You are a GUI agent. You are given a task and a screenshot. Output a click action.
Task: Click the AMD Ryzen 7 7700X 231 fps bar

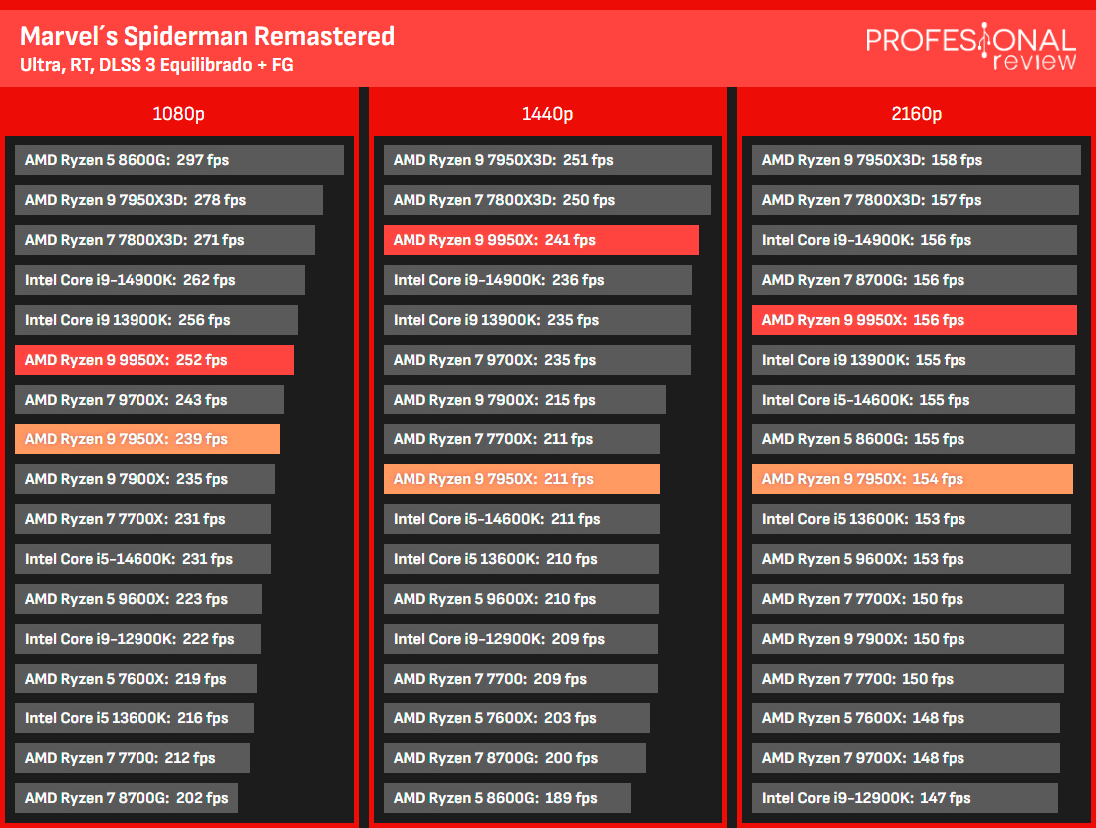(142, 518)
